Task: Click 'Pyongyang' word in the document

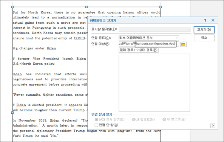Action: coord(42,28)
